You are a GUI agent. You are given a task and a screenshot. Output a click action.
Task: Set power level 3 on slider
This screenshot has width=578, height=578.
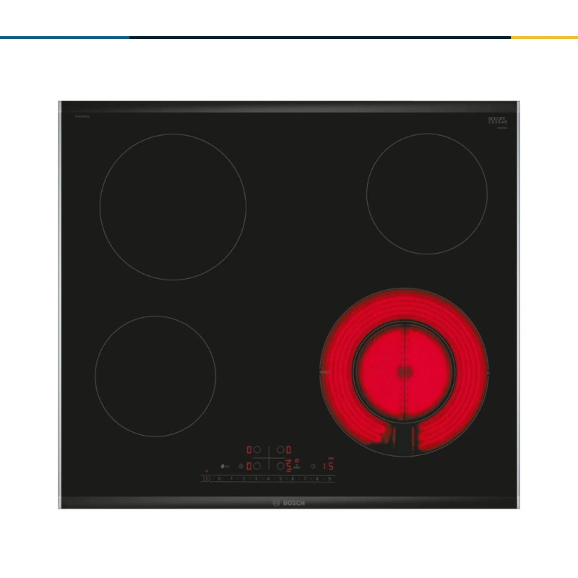(256, 478)
